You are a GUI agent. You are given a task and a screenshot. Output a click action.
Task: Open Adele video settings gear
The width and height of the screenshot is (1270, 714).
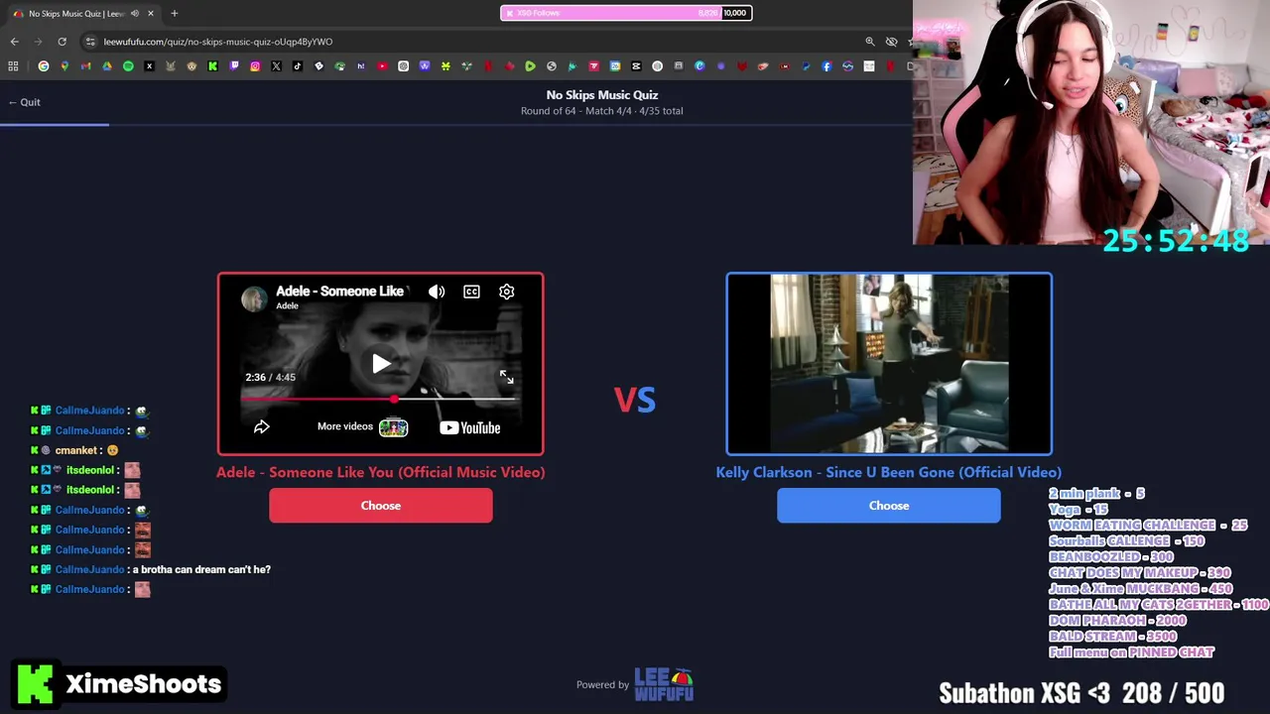tap(507, 292)
